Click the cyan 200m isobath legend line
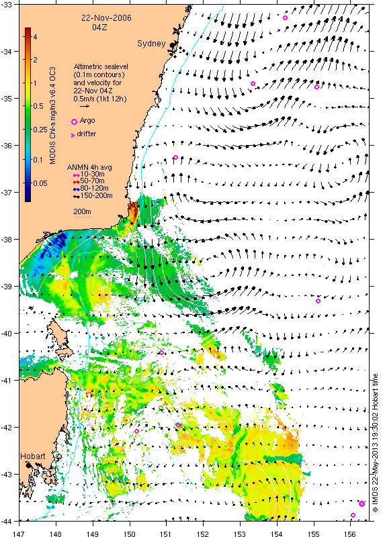The width and height of the screenshot is (383, 537). tap(82, 217)
